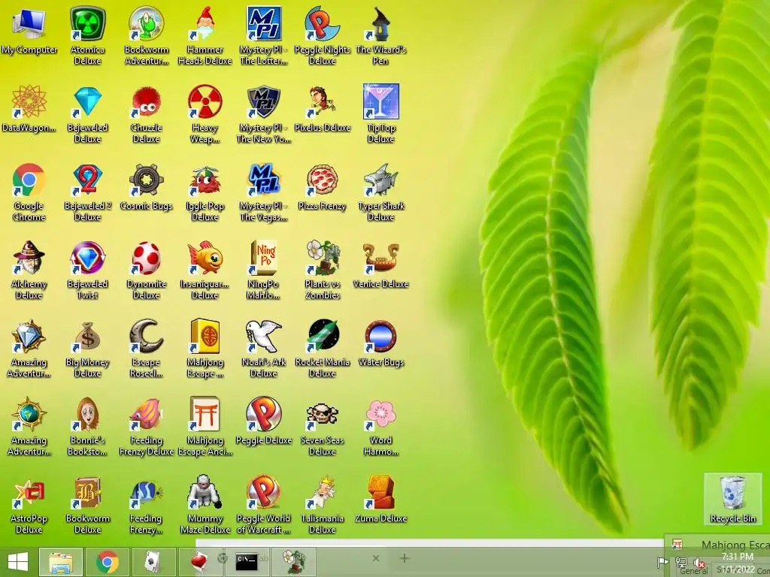Open the Windows Start button
Screen dimensions: 770x577
click(18, 562)
